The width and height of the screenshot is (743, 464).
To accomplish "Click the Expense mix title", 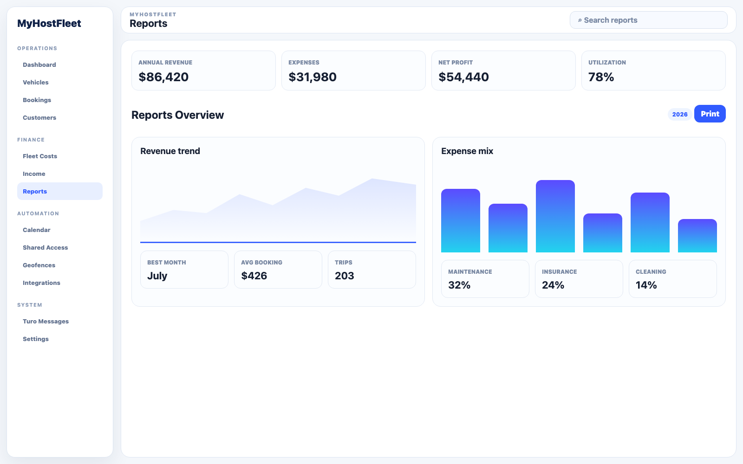I will [467, 151].
